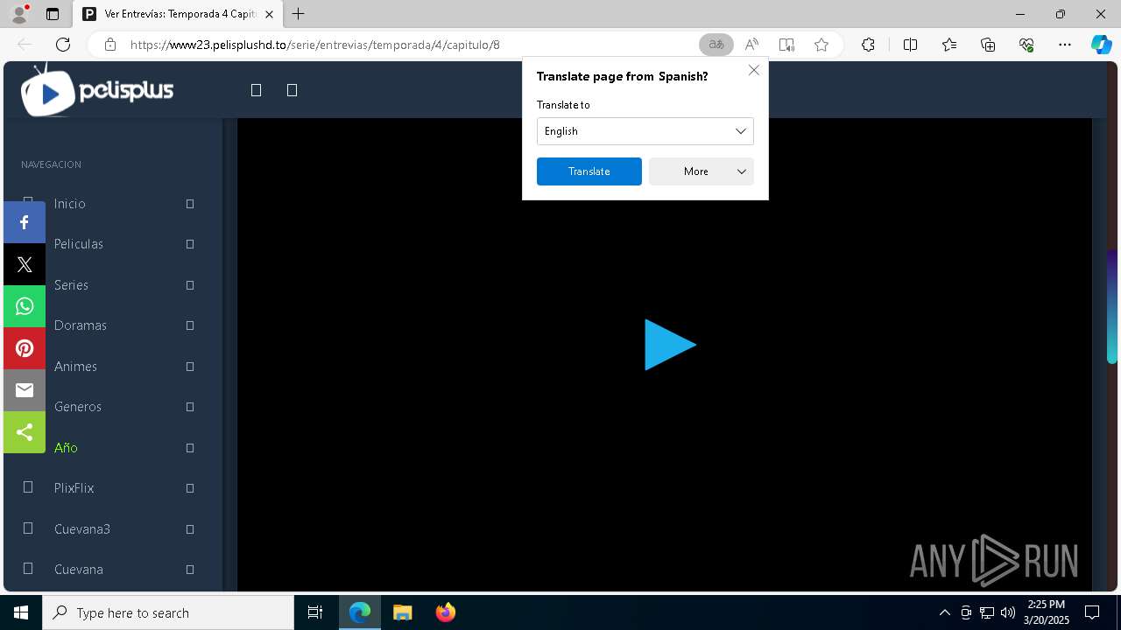Click the translate icon in address bar
Image resolution: width=1121 pixels, height=630 pixels.
coord(716,45)
